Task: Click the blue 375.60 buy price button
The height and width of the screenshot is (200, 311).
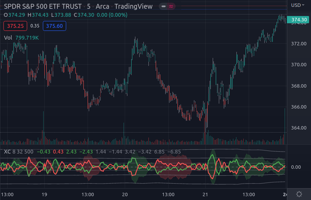Action: pos(54,26)
